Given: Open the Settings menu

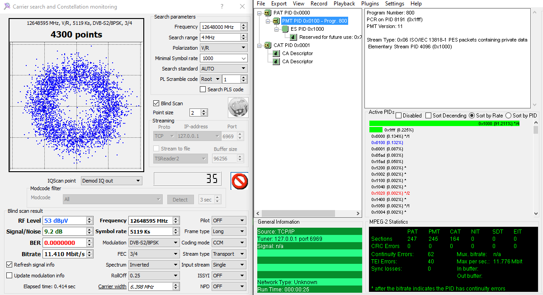Looking at the screenshot, I should 395,4.
